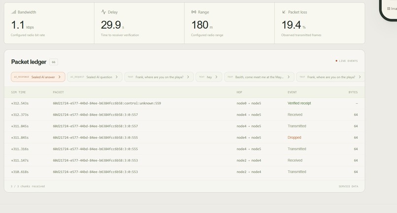Click the bytes value in the Dropped row
Viewport: 397px width, 213px height.
coord(356,137)
